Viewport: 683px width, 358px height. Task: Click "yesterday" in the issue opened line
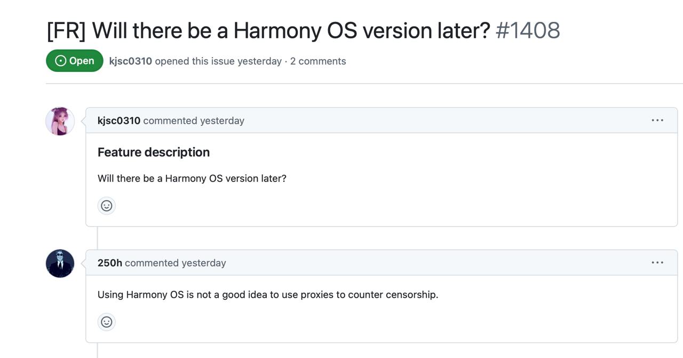pyautogui.click(x=259, y=61)
